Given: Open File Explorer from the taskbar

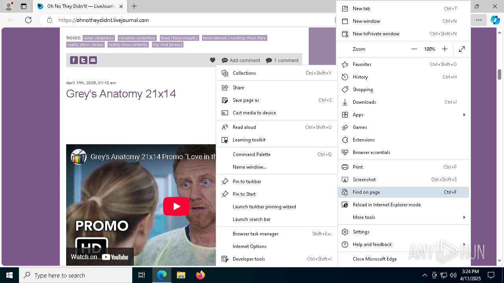Looking at the screenshot, I should (x=181, y=275).
